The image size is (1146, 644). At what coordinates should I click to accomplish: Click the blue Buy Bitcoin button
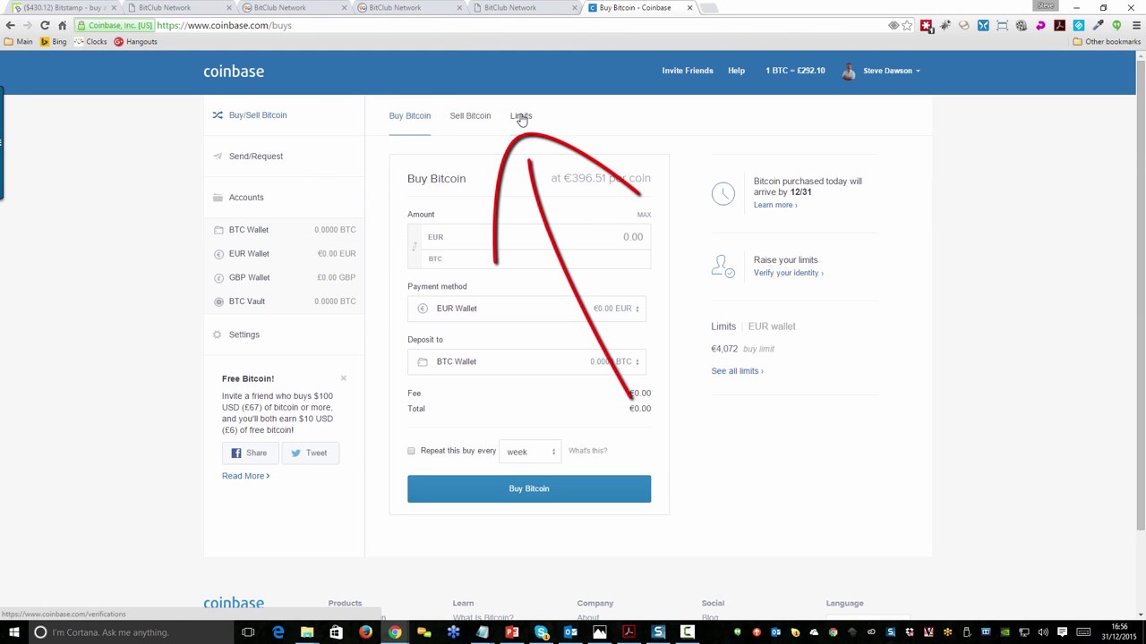(529, 488)
